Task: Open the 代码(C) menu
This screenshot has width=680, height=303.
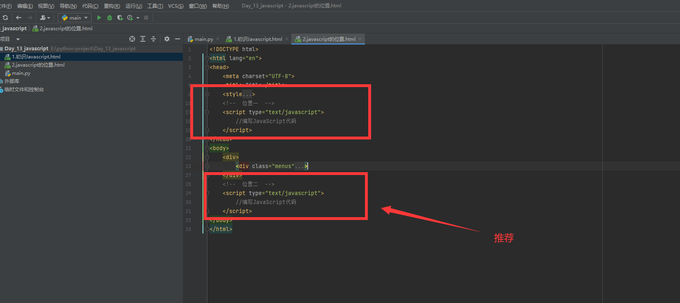Action: 90,6
